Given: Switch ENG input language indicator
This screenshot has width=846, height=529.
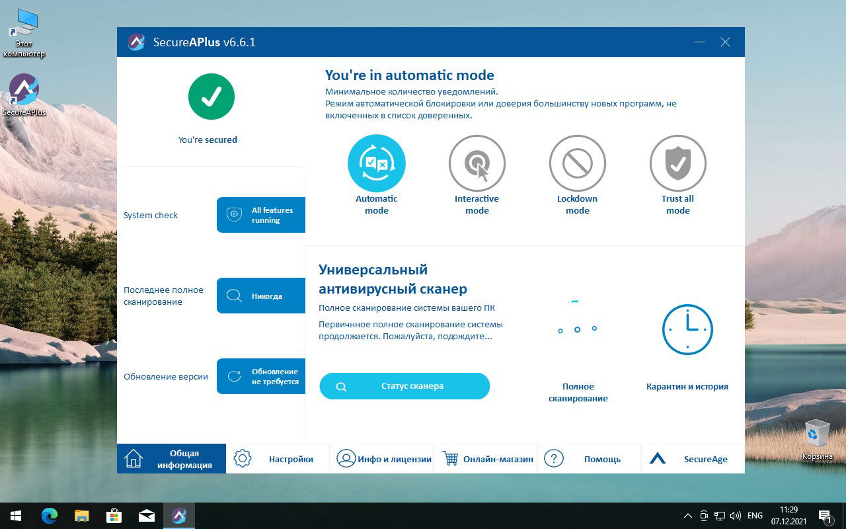Looking at the screenshot, I should [755, 516].
